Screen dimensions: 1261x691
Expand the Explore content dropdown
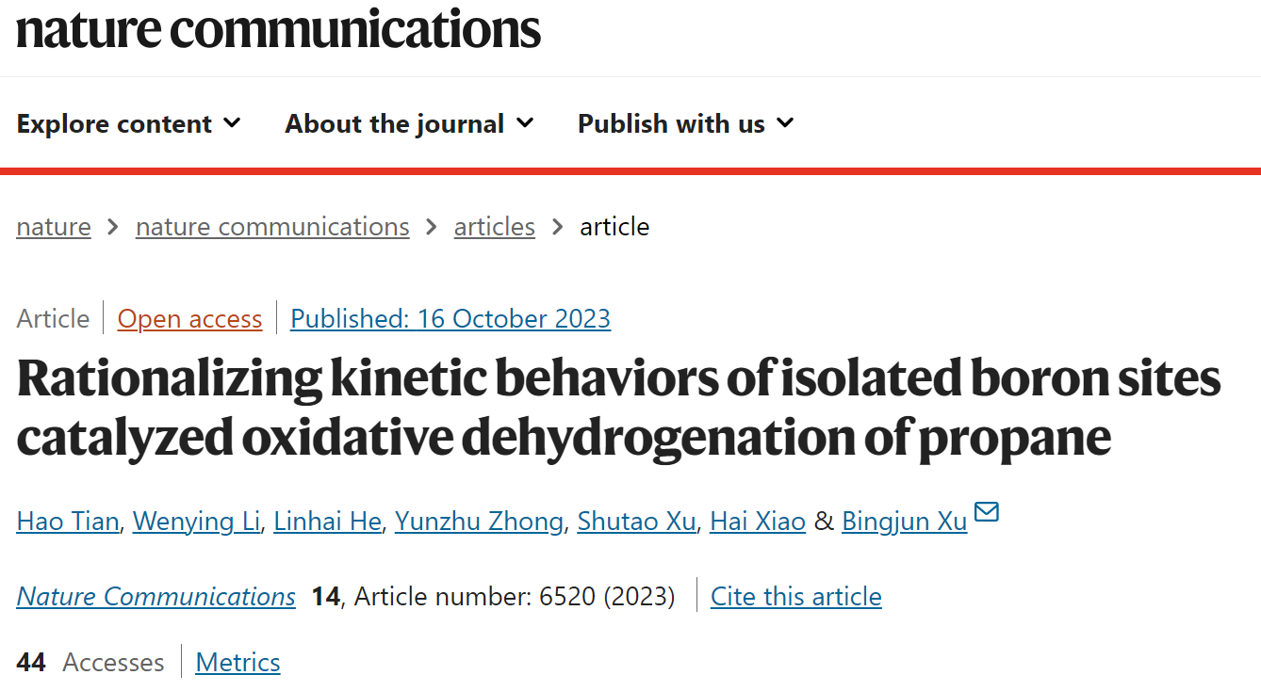pos(129,123)
